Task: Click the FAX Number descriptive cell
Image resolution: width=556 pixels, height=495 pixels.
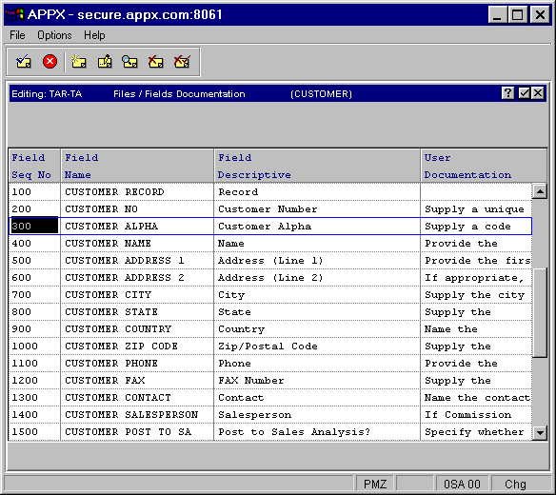Action: coord(317,380)
